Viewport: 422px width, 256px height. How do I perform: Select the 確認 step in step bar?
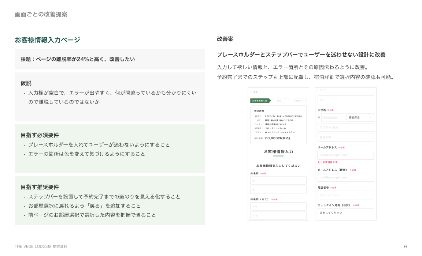pos(279,101)
